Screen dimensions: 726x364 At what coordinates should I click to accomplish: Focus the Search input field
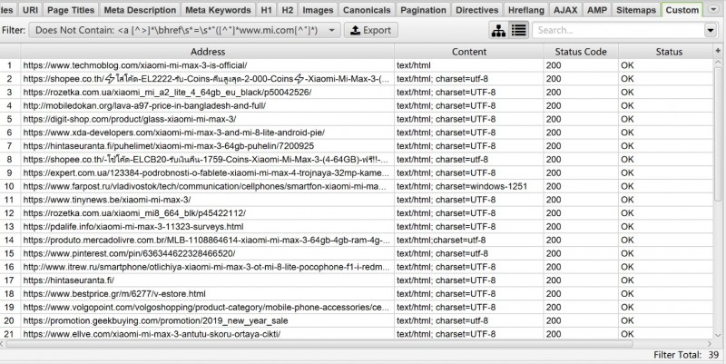tap(617, 30)
